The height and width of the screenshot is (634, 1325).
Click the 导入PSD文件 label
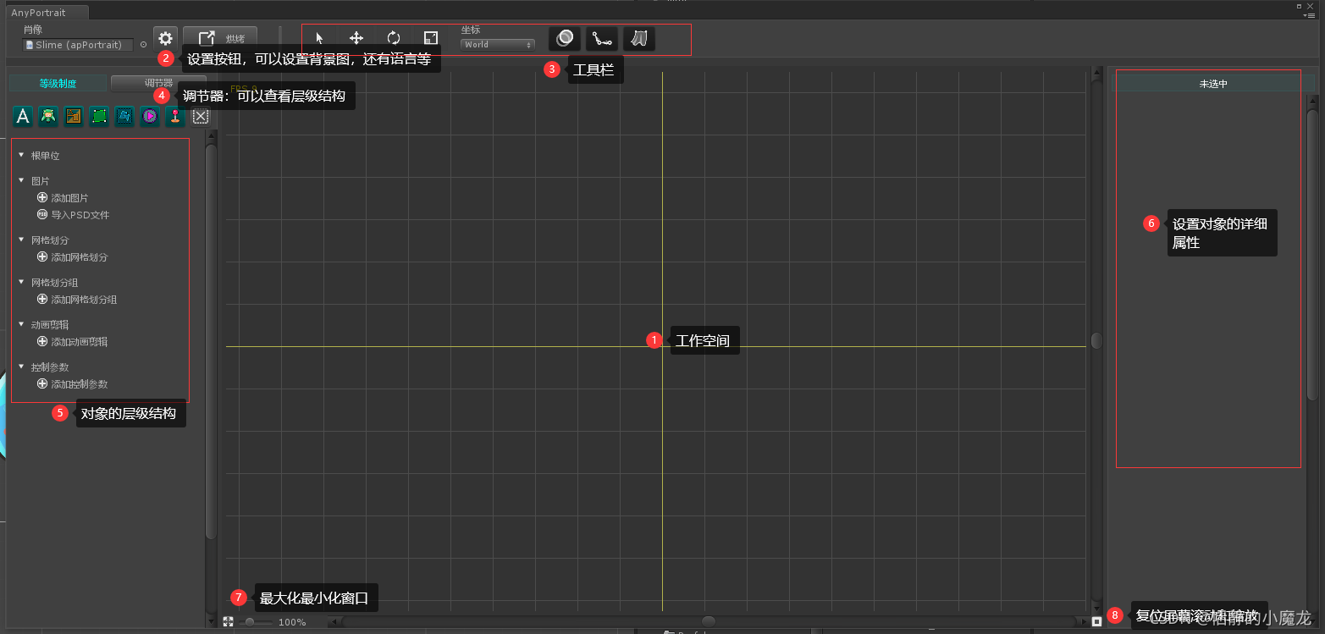(x=80, y=215)
